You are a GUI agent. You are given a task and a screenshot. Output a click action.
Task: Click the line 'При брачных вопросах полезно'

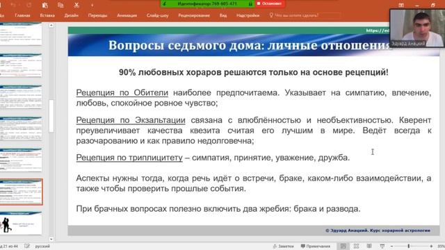point(218,209)
